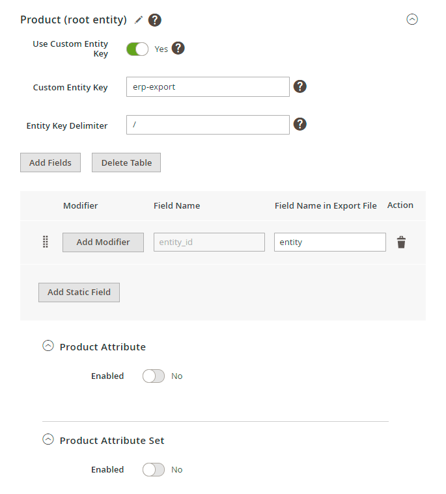Click help icon beside Use Custom Entity Key toggle
Image resolution: width=446 pixels, height=494 pixels.
(178, 48)
